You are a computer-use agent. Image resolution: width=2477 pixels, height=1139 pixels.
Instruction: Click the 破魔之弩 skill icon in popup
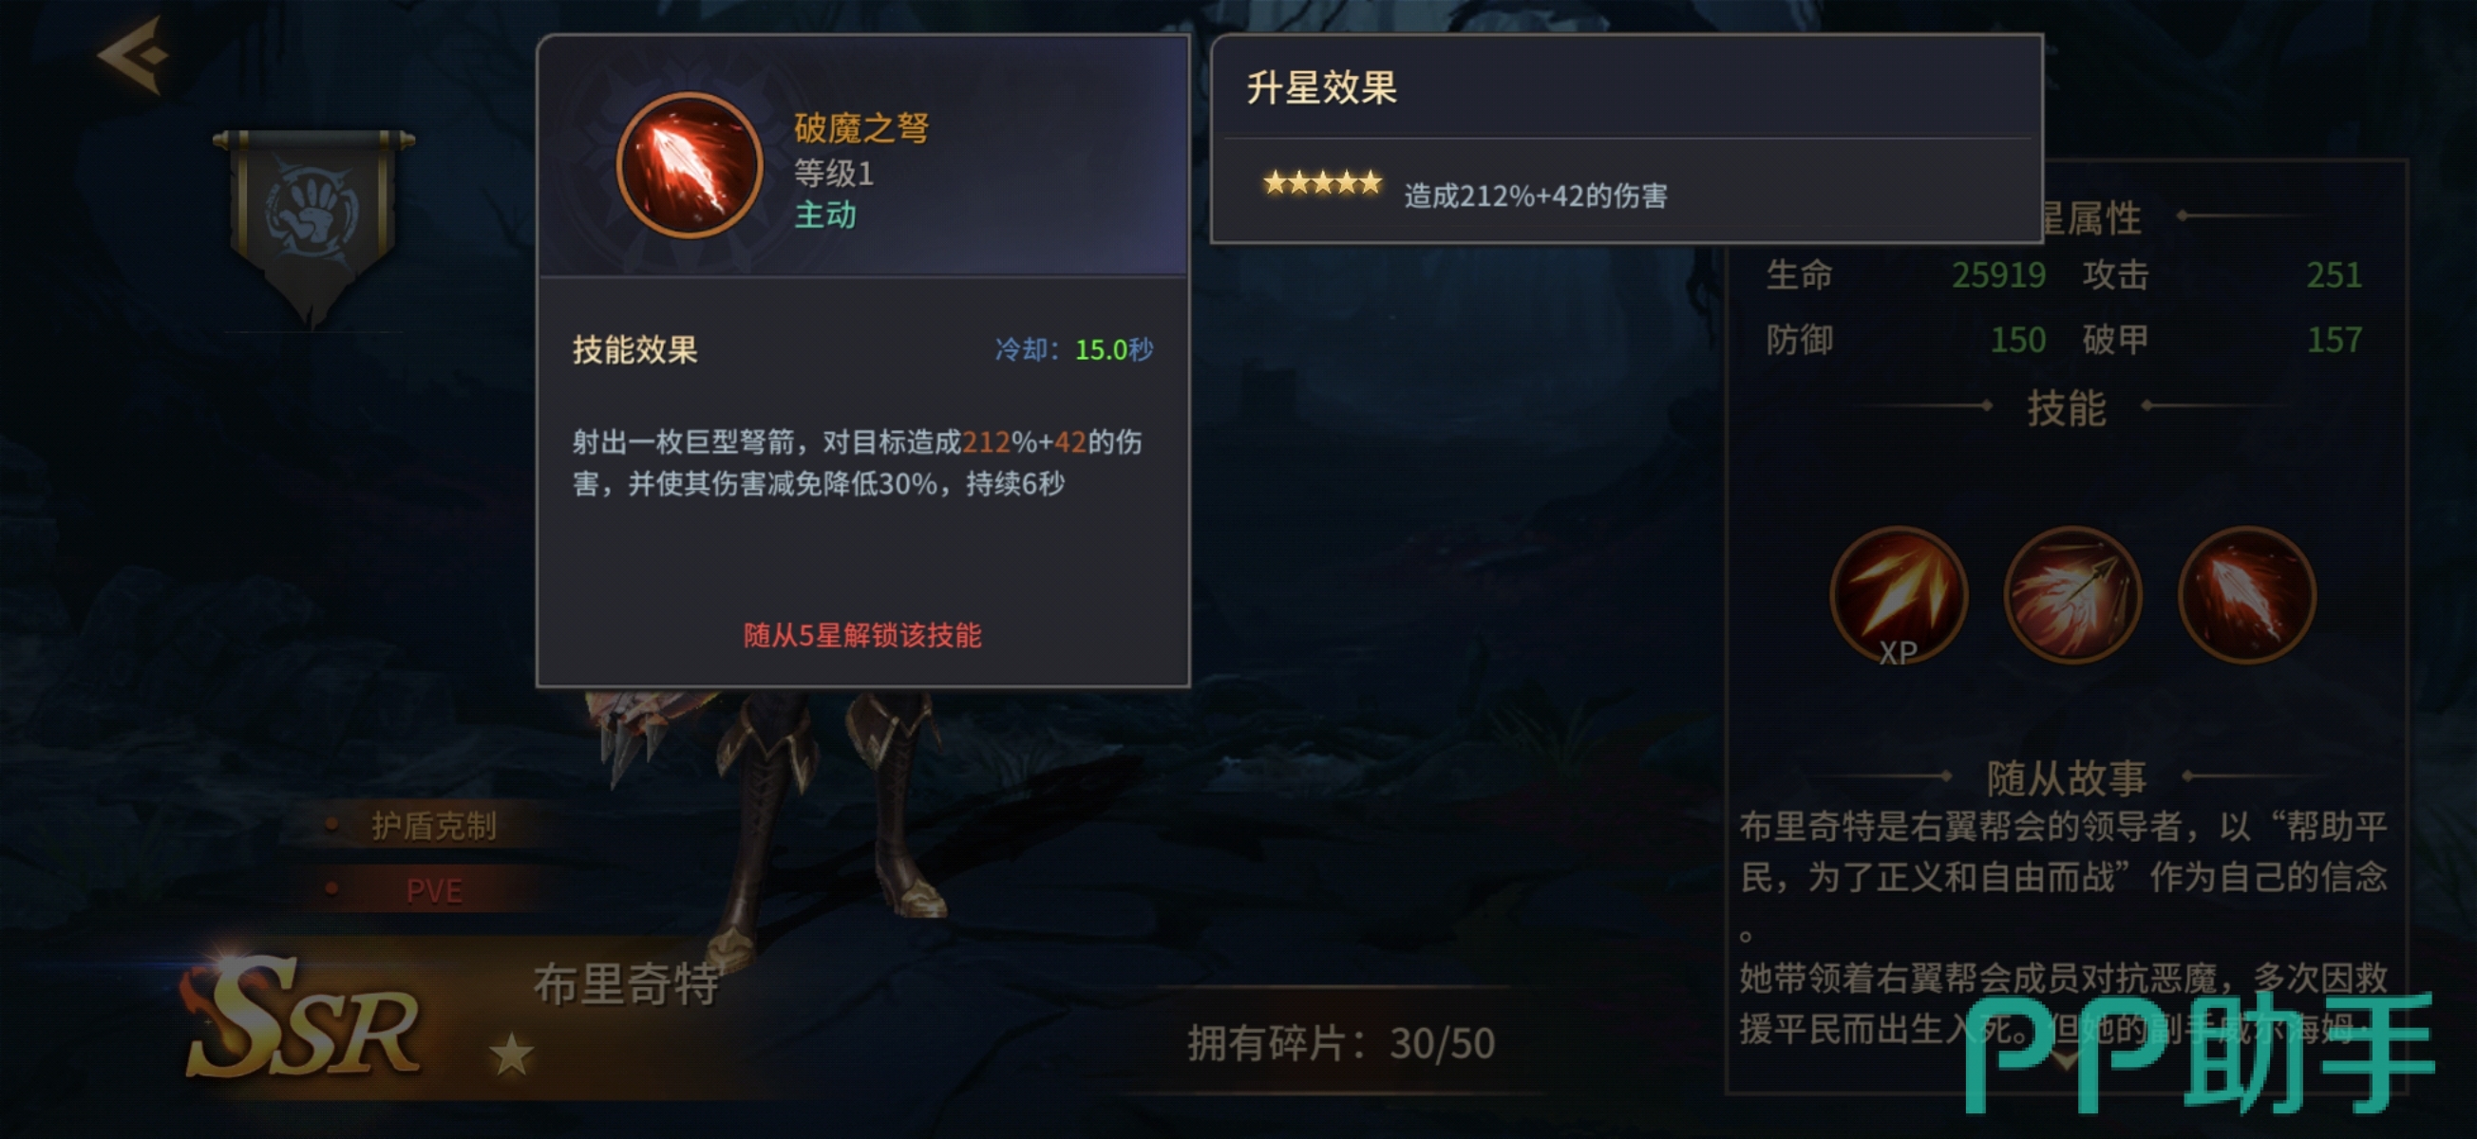pyautogui.click(x=689, y=165)
